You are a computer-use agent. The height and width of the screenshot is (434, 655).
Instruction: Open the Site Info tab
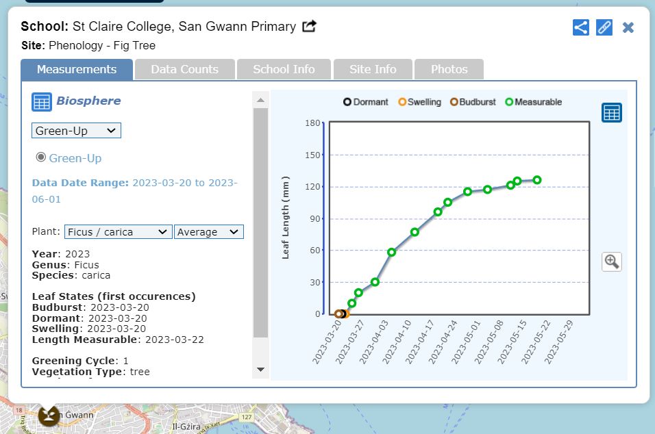[x=373, y=69]
